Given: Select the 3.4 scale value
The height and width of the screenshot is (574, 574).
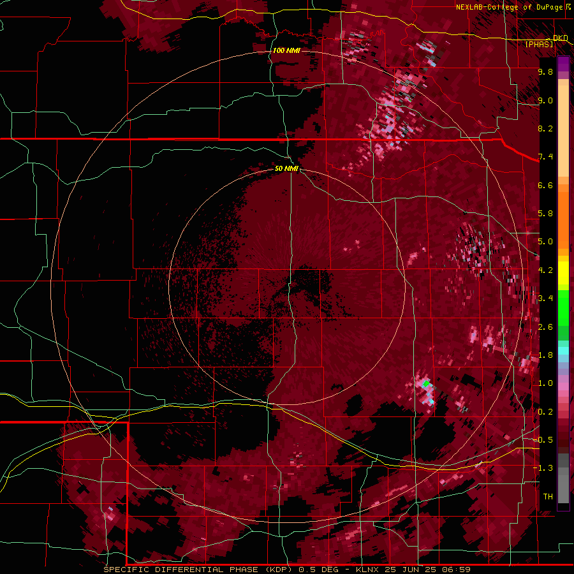Looking at the screenshot, I should pyautogui.click(x=545, y=298).
